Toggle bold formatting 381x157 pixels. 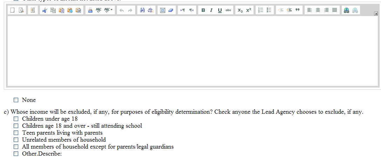click(203, 10)
